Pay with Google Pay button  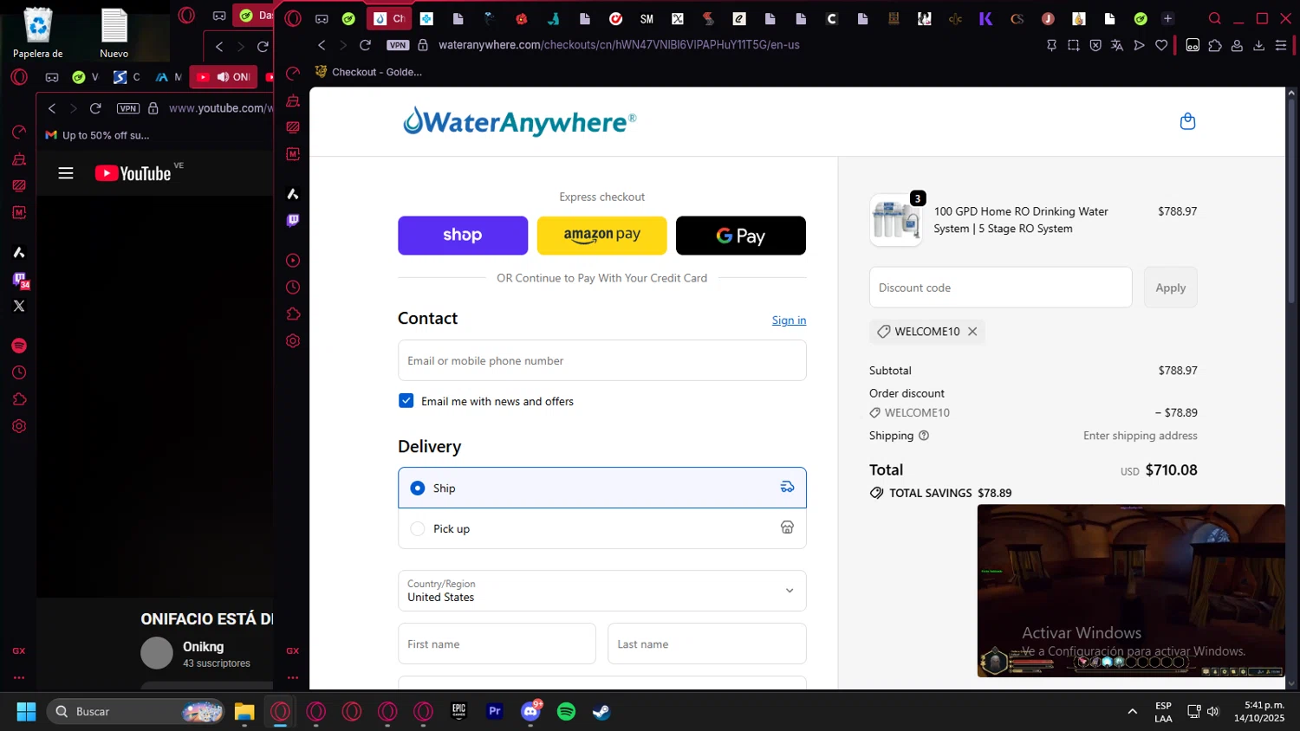[741, 236]
